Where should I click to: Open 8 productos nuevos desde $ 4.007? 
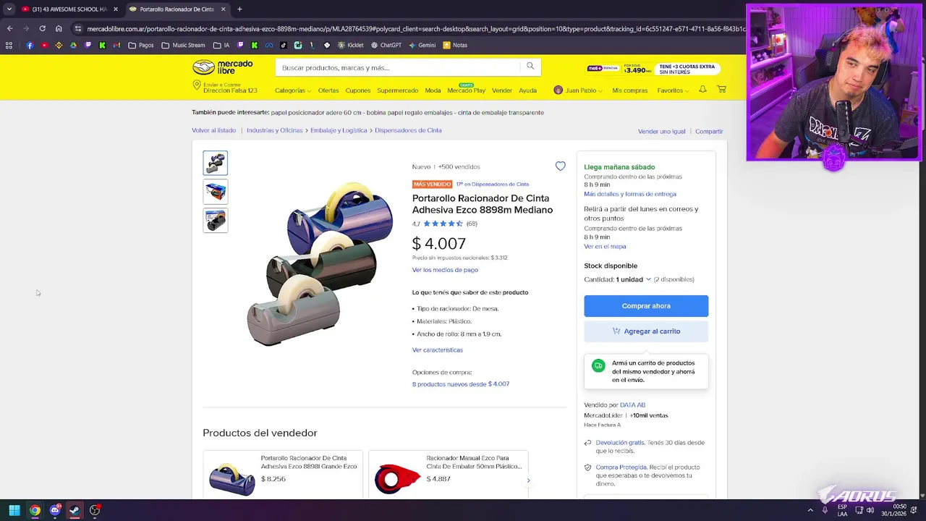[461, 384]
